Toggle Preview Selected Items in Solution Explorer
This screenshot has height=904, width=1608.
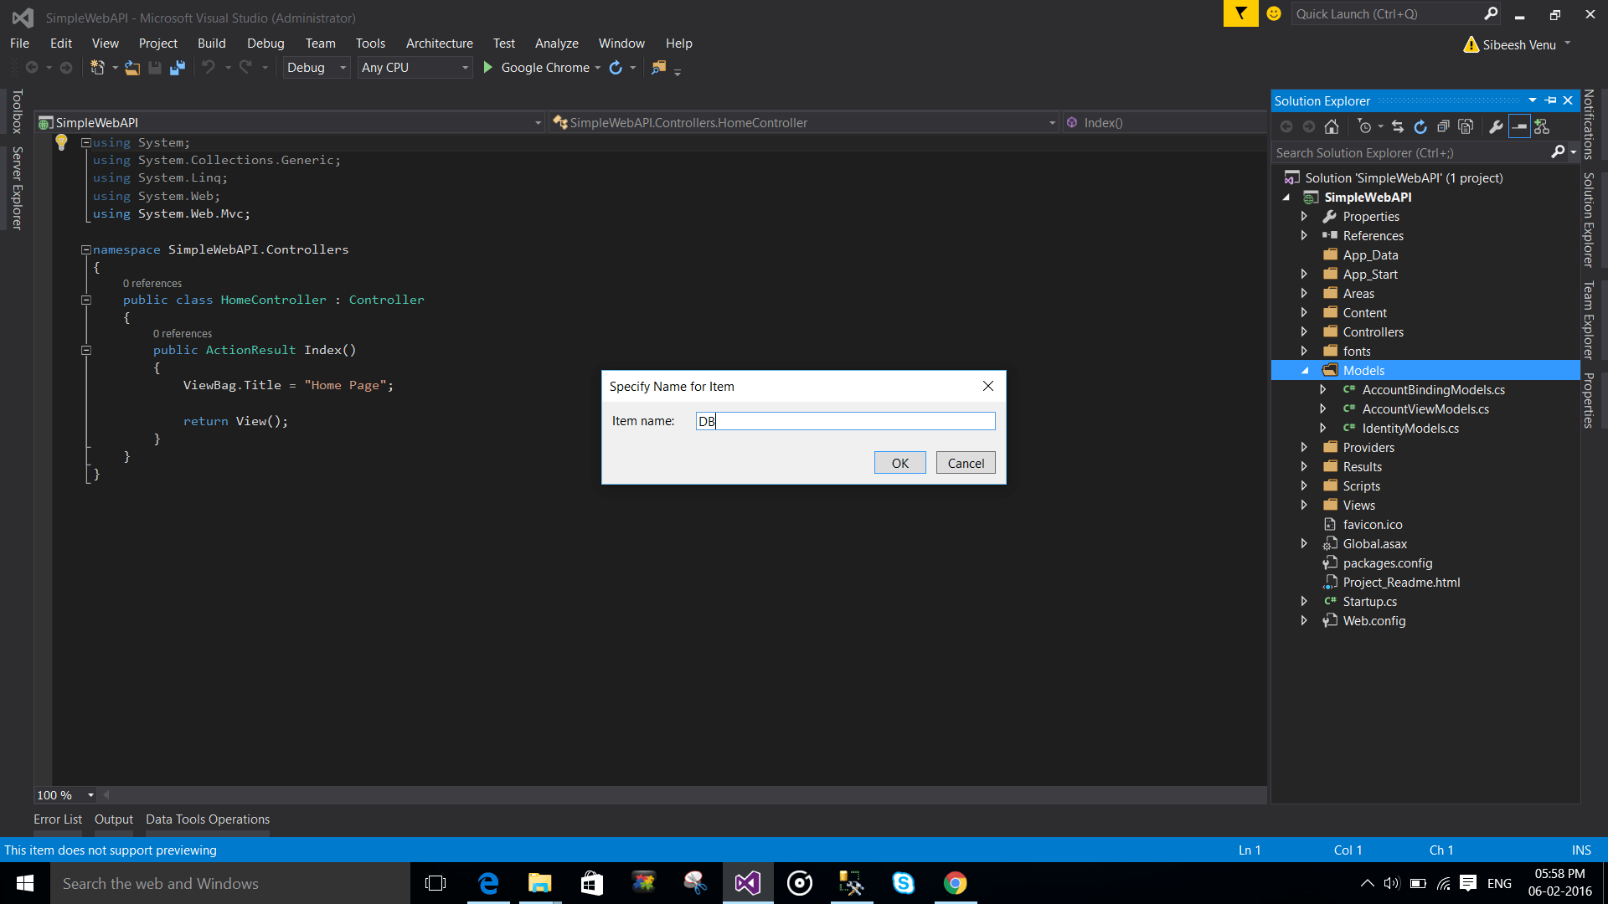(1519, 126)
